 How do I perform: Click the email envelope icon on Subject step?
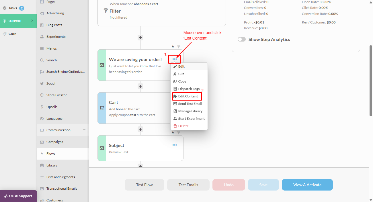point(102,148)
